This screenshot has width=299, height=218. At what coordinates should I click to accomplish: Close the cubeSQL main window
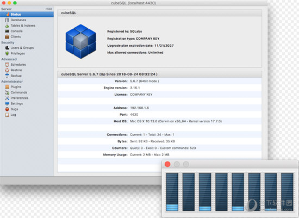coord(3,3)
